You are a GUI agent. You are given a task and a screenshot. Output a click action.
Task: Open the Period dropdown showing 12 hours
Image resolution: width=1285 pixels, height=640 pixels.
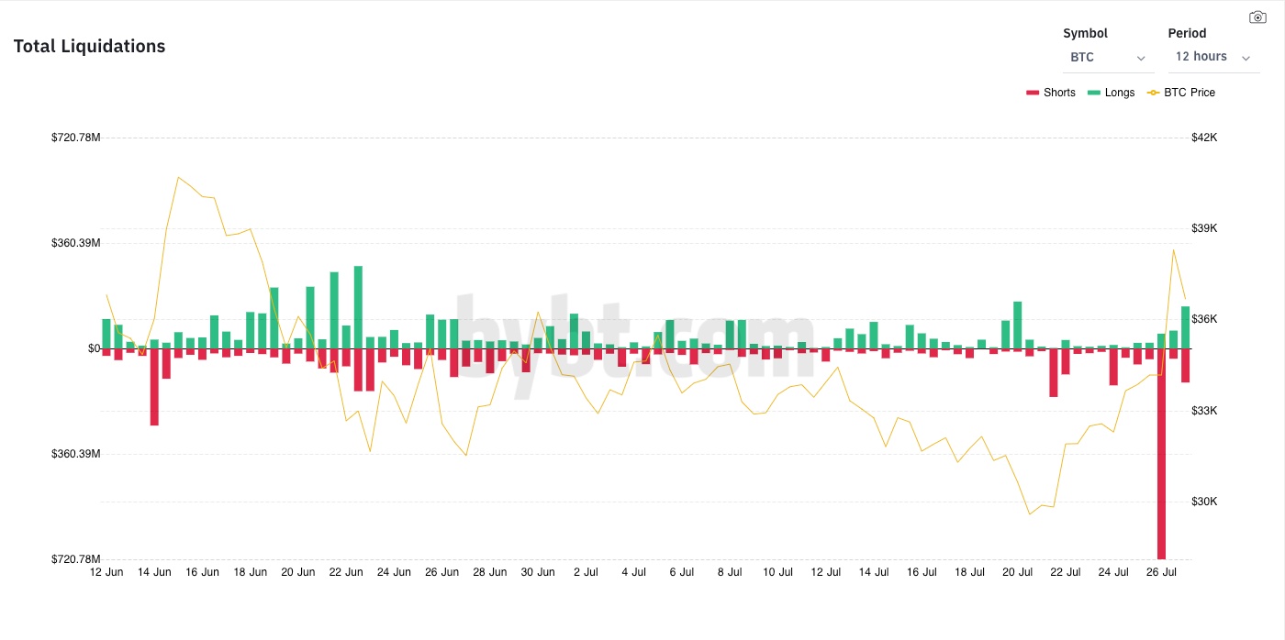coord(1212,56)
